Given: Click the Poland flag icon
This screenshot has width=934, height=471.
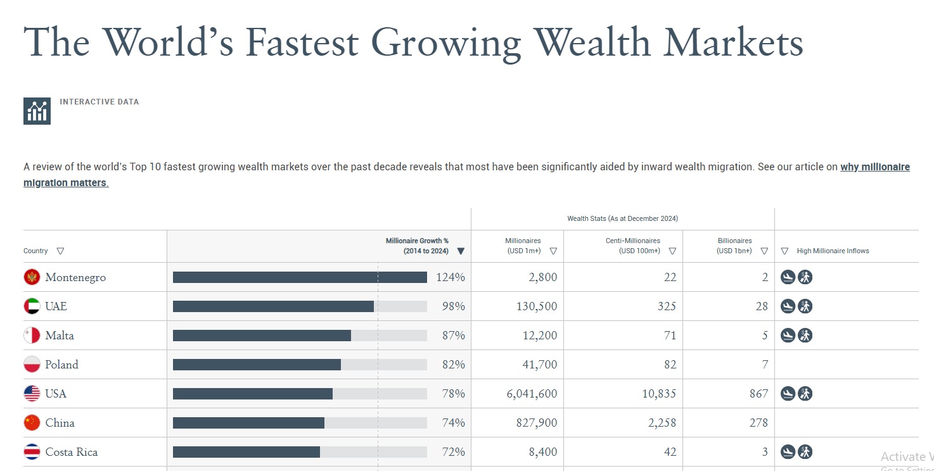Looking at the screenshot, I should [x=32, y=365].
